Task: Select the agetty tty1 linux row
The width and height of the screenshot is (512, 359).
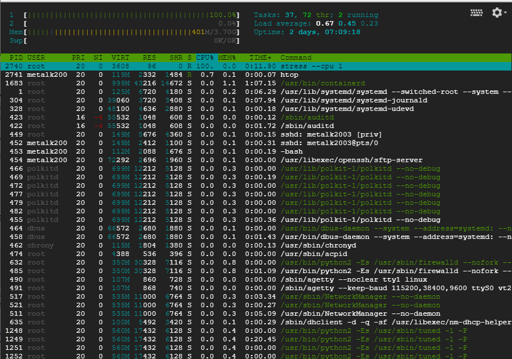Action: [x=256, y=279]
